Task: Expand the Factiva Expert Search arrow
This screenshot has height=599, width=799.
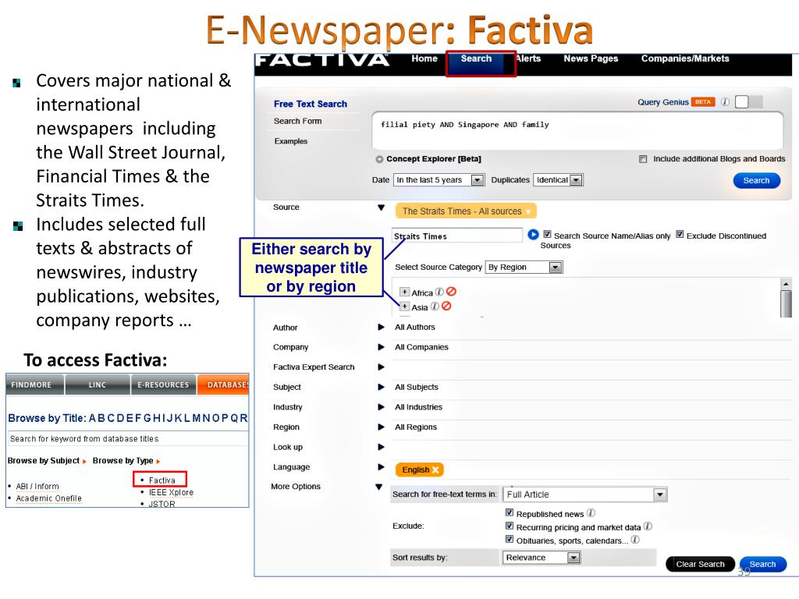Action: (x=381, y=367)
